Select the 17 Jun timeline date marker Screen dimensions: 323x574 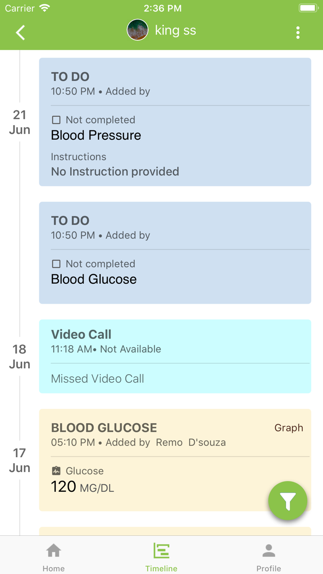(x=19, y=460)
